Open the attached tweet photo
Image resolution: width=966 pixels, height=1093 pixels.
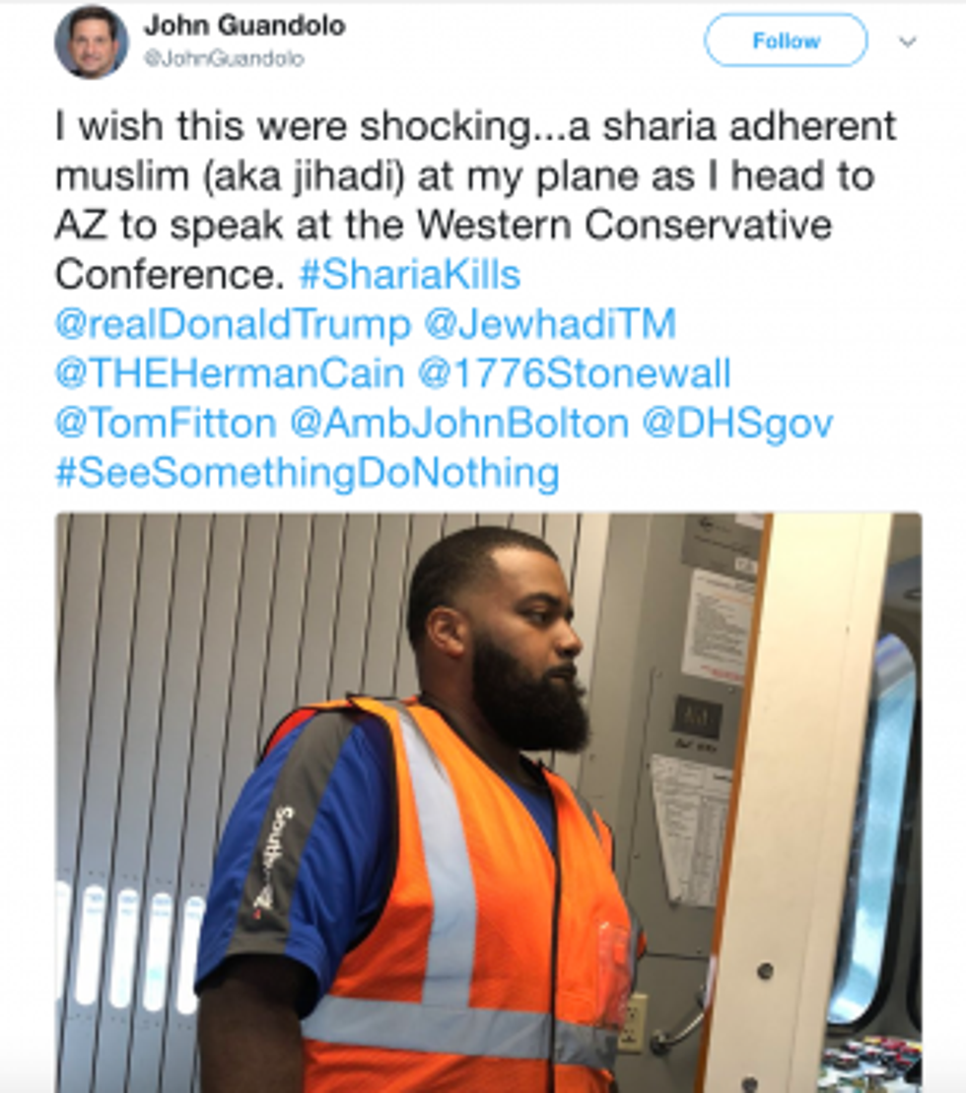click(x=489, y=802)
